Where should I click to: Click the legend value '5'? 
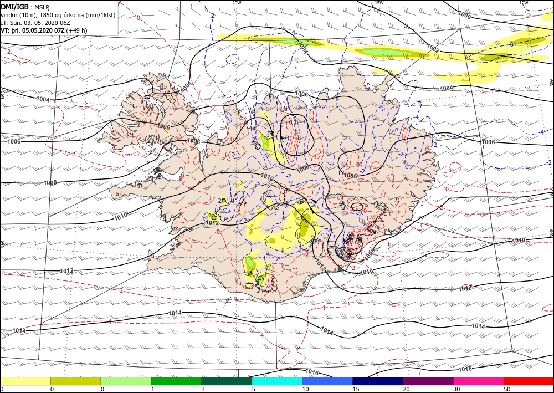(x=254, y=389)
